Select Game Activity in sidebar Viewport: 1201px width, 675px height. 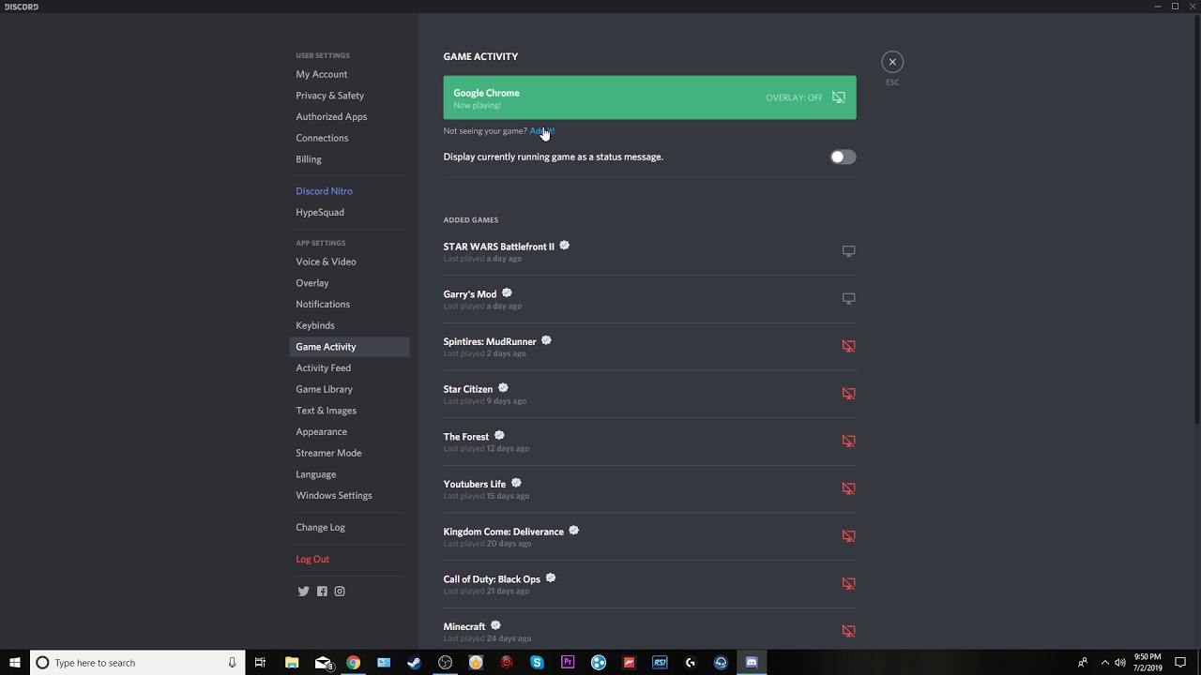tap(349, 347)
